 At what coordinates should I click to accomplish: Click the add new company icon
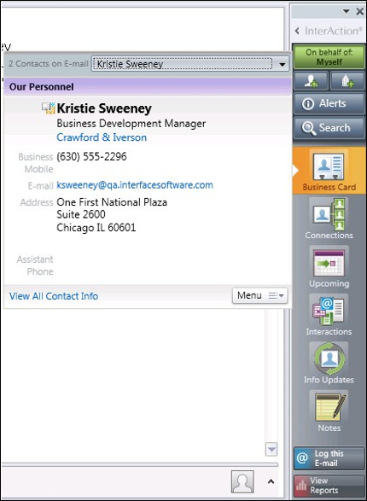coord(347,80)
